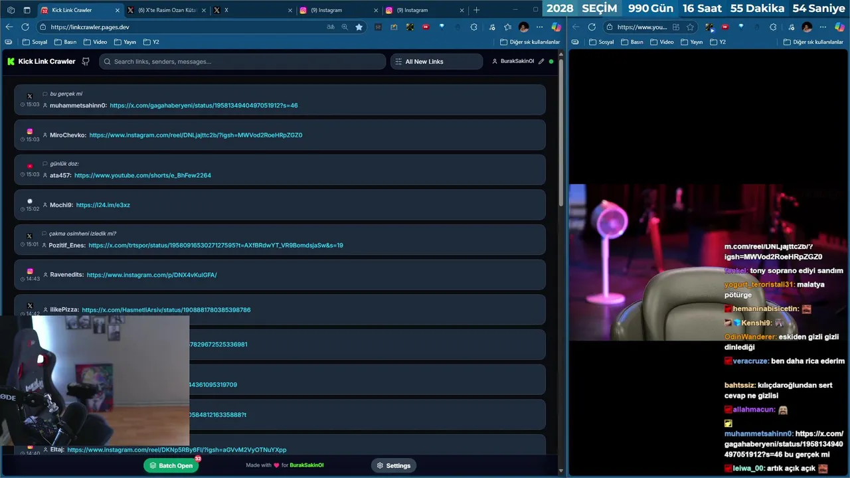Open the favorites list icon in left toolbar
850x478 pixels.
point(508,27)
